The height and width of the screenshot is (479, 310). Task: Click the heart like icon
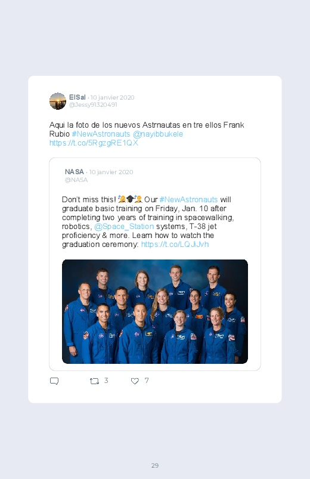(x=135, y=381)
